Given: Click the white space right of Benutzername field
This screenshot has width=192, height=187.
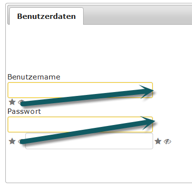Looking at the screenshot, I should tap(173, 90).
